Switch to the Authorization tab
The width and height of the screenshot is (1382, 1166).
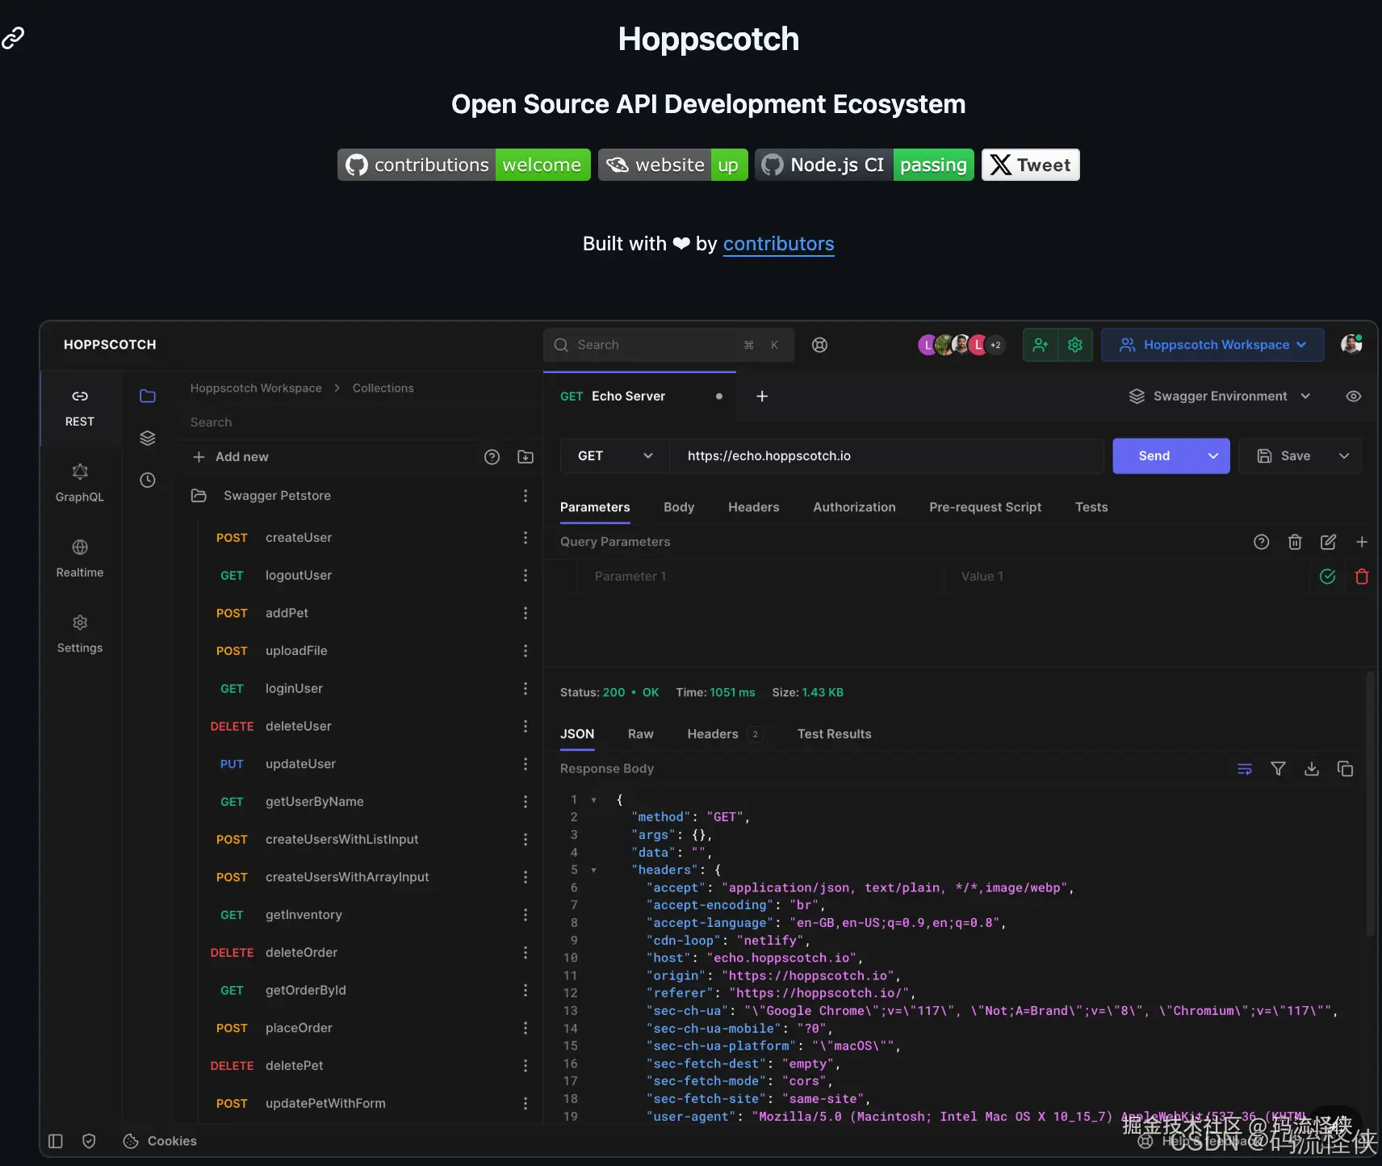click(854, 507)
